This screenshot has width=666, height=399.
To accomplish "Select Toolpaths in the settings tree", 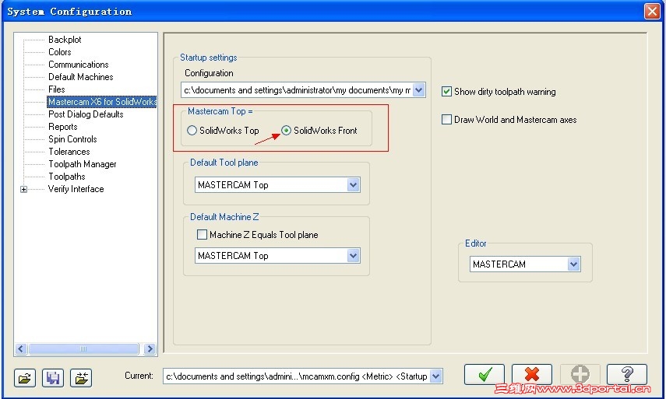I will pyautogui.click(x=67, y=177).
